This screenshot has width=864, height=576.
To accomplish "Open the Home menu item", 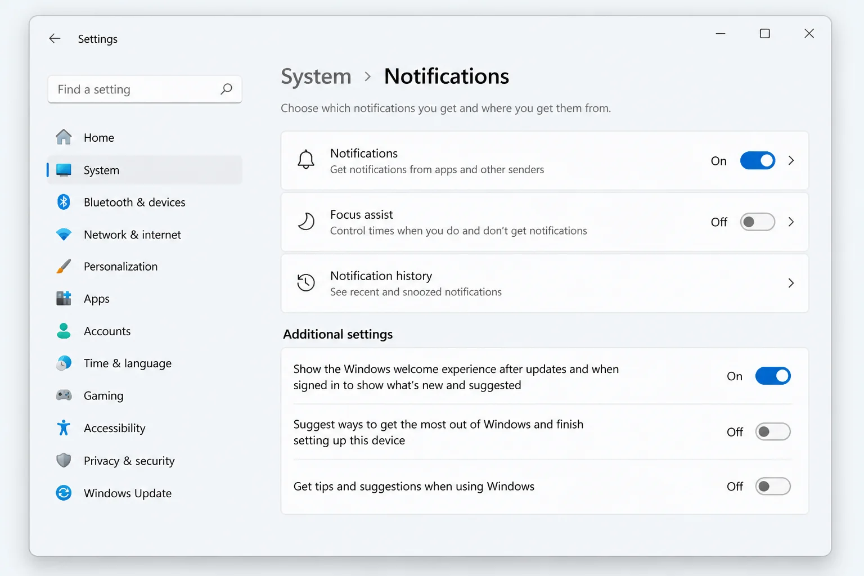I will pyautogui.click(x=145, y=137).
